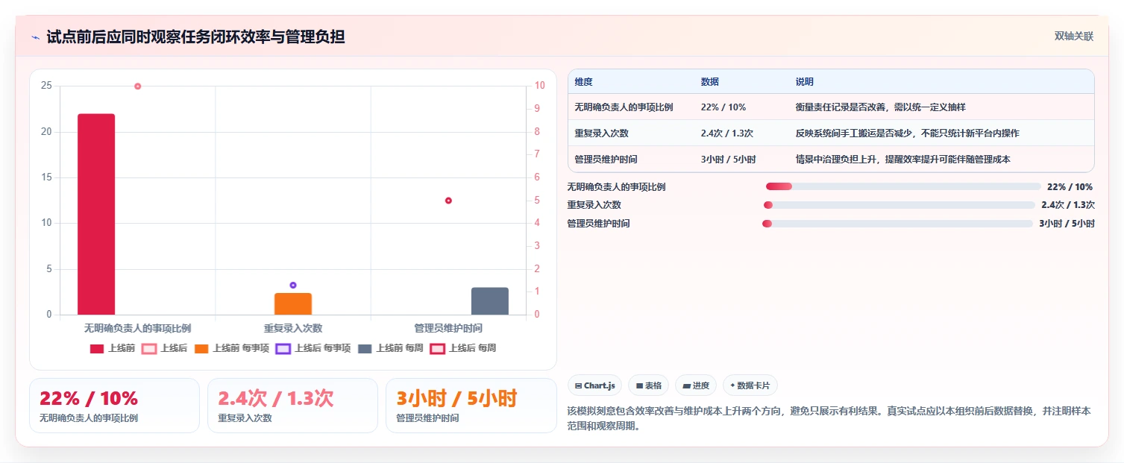Click x-axis label 管理员维护时间 under the chart
1124x463 pixels.
pos(448,328)
